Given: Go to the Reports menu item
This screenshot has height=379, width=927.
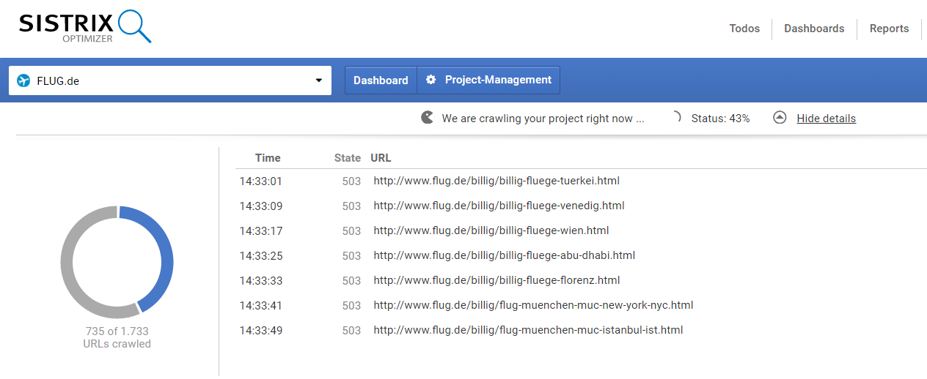Looking at the screenshot, I should 889,29.
